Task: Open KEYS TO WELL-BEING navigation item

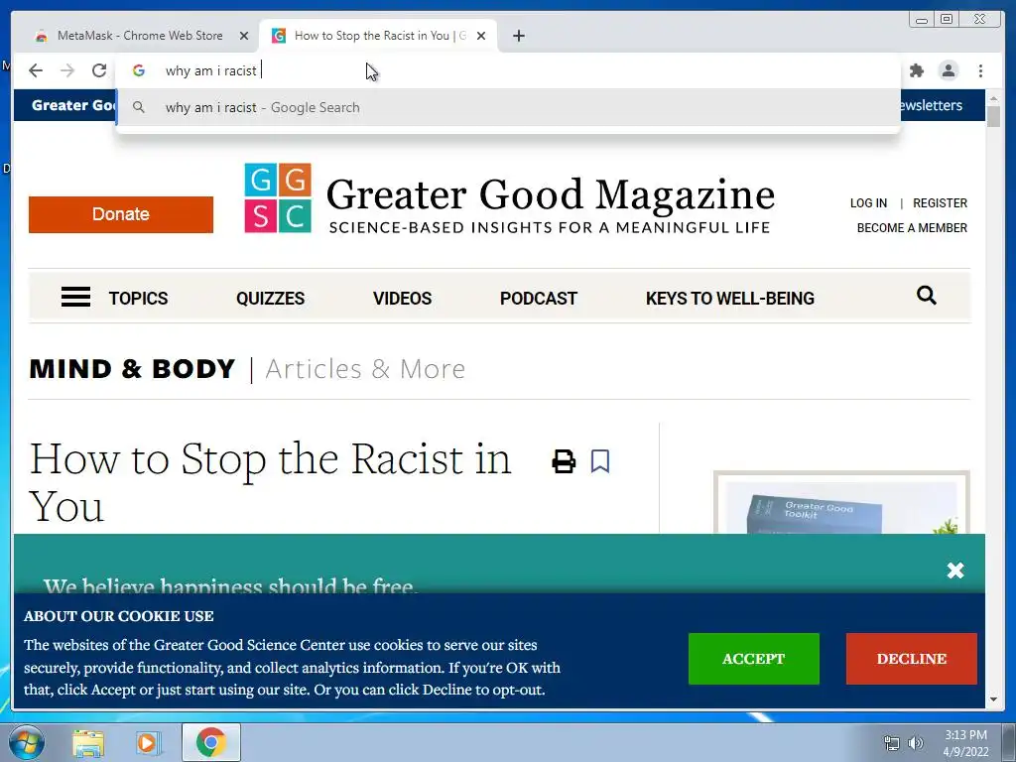Action: 729,298
